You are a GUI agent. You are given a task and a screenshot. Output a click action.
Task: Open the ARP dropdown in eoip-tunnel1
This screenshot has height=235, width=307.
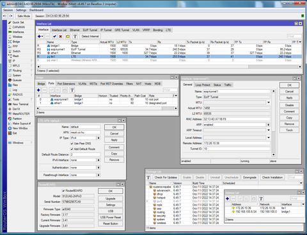[x=269, y=125]
